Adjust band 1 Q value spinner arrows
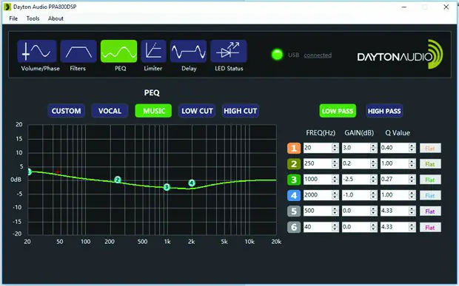Image resolution: width=459 pixels, height=286 pixels. pos(412,148)
